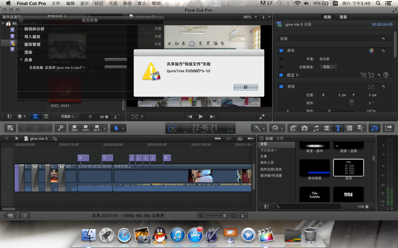Click the 选取... match color button
398x248 pixels.
(328, 67)
